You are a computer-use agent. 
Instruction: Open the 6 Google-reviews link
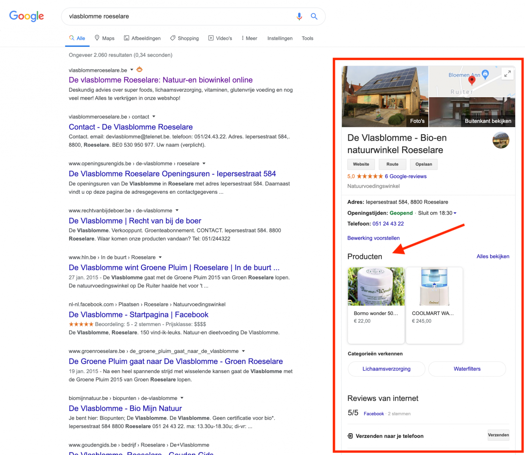point(406,176)
